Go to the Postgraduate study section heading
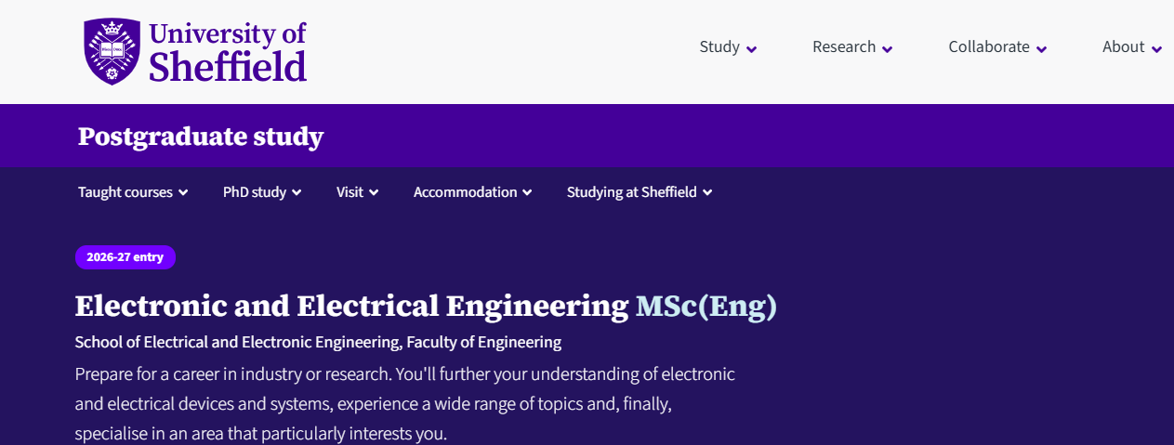Image resolution: width=1174 pixels, height=445 pixels. tap(201, 137)
